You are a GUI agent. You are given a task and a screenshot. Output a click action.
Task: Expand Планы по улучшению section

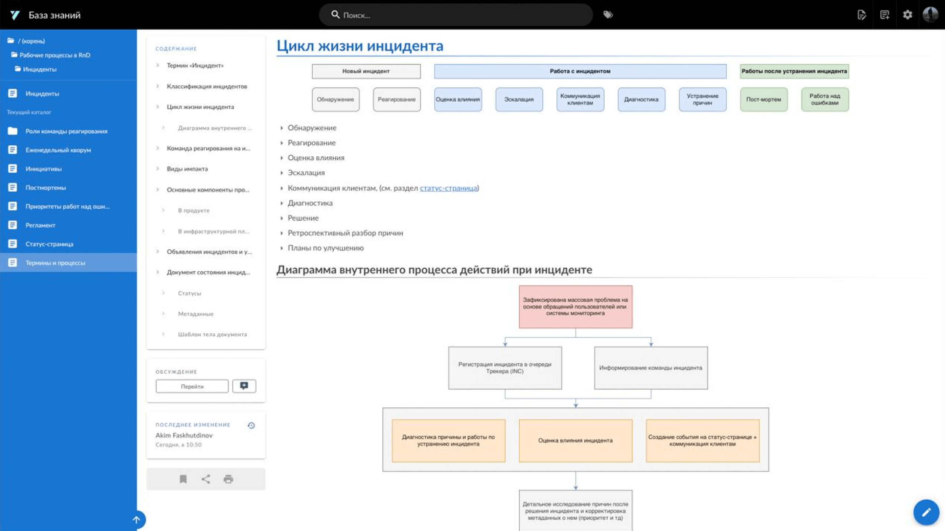point(325,248)
